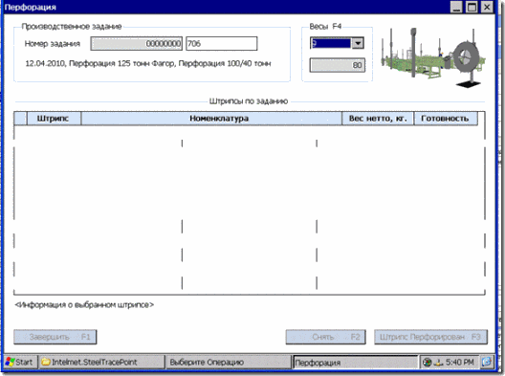Click the colored circle tray icon

(x=428, y=363)
